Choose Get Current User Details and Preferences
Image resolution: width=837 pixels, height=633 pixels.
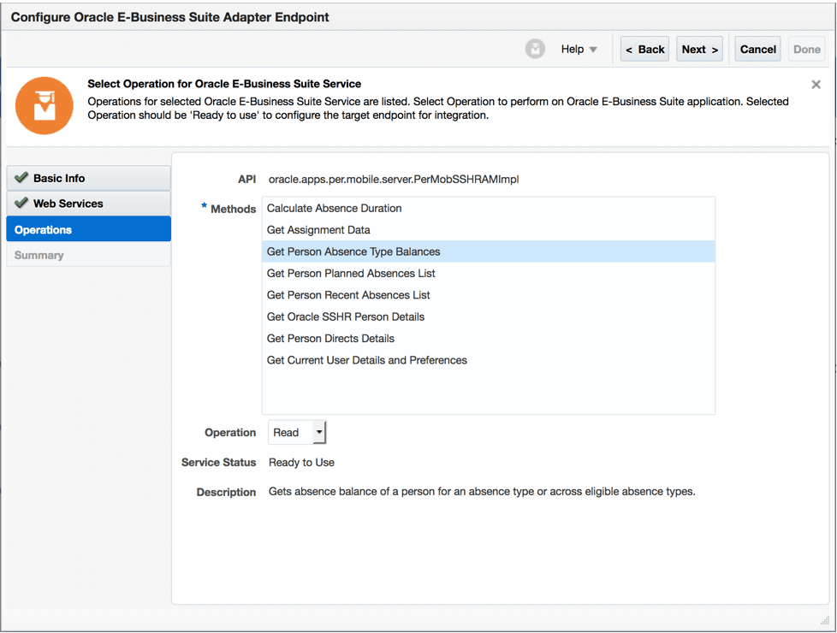(x=366, y=359)
